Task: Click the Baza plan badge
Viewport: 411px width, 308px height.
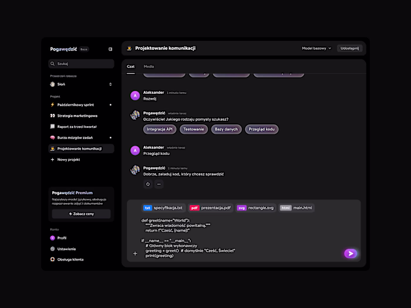Action: coord(84,49)
